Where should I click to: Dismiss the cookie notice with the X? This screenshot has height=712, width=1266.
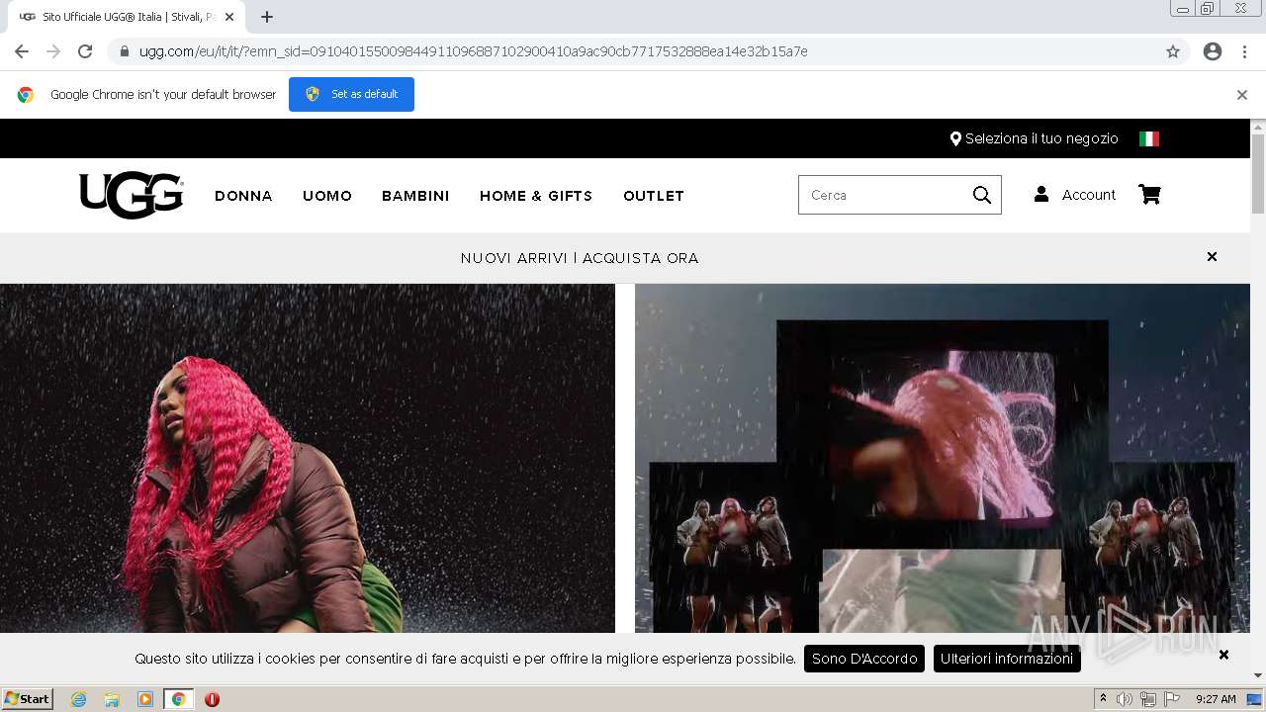click(1223, 655)
